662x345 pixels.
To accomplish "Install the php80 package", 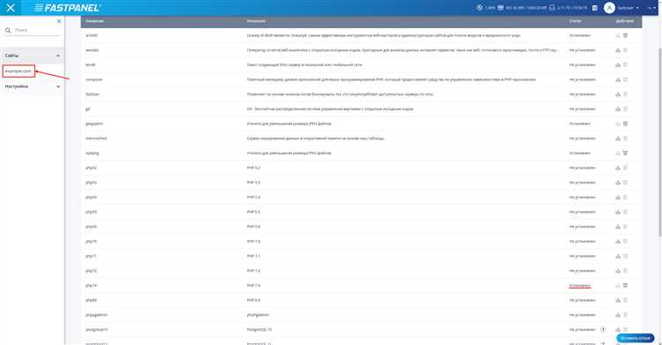I will coord(618,300).
